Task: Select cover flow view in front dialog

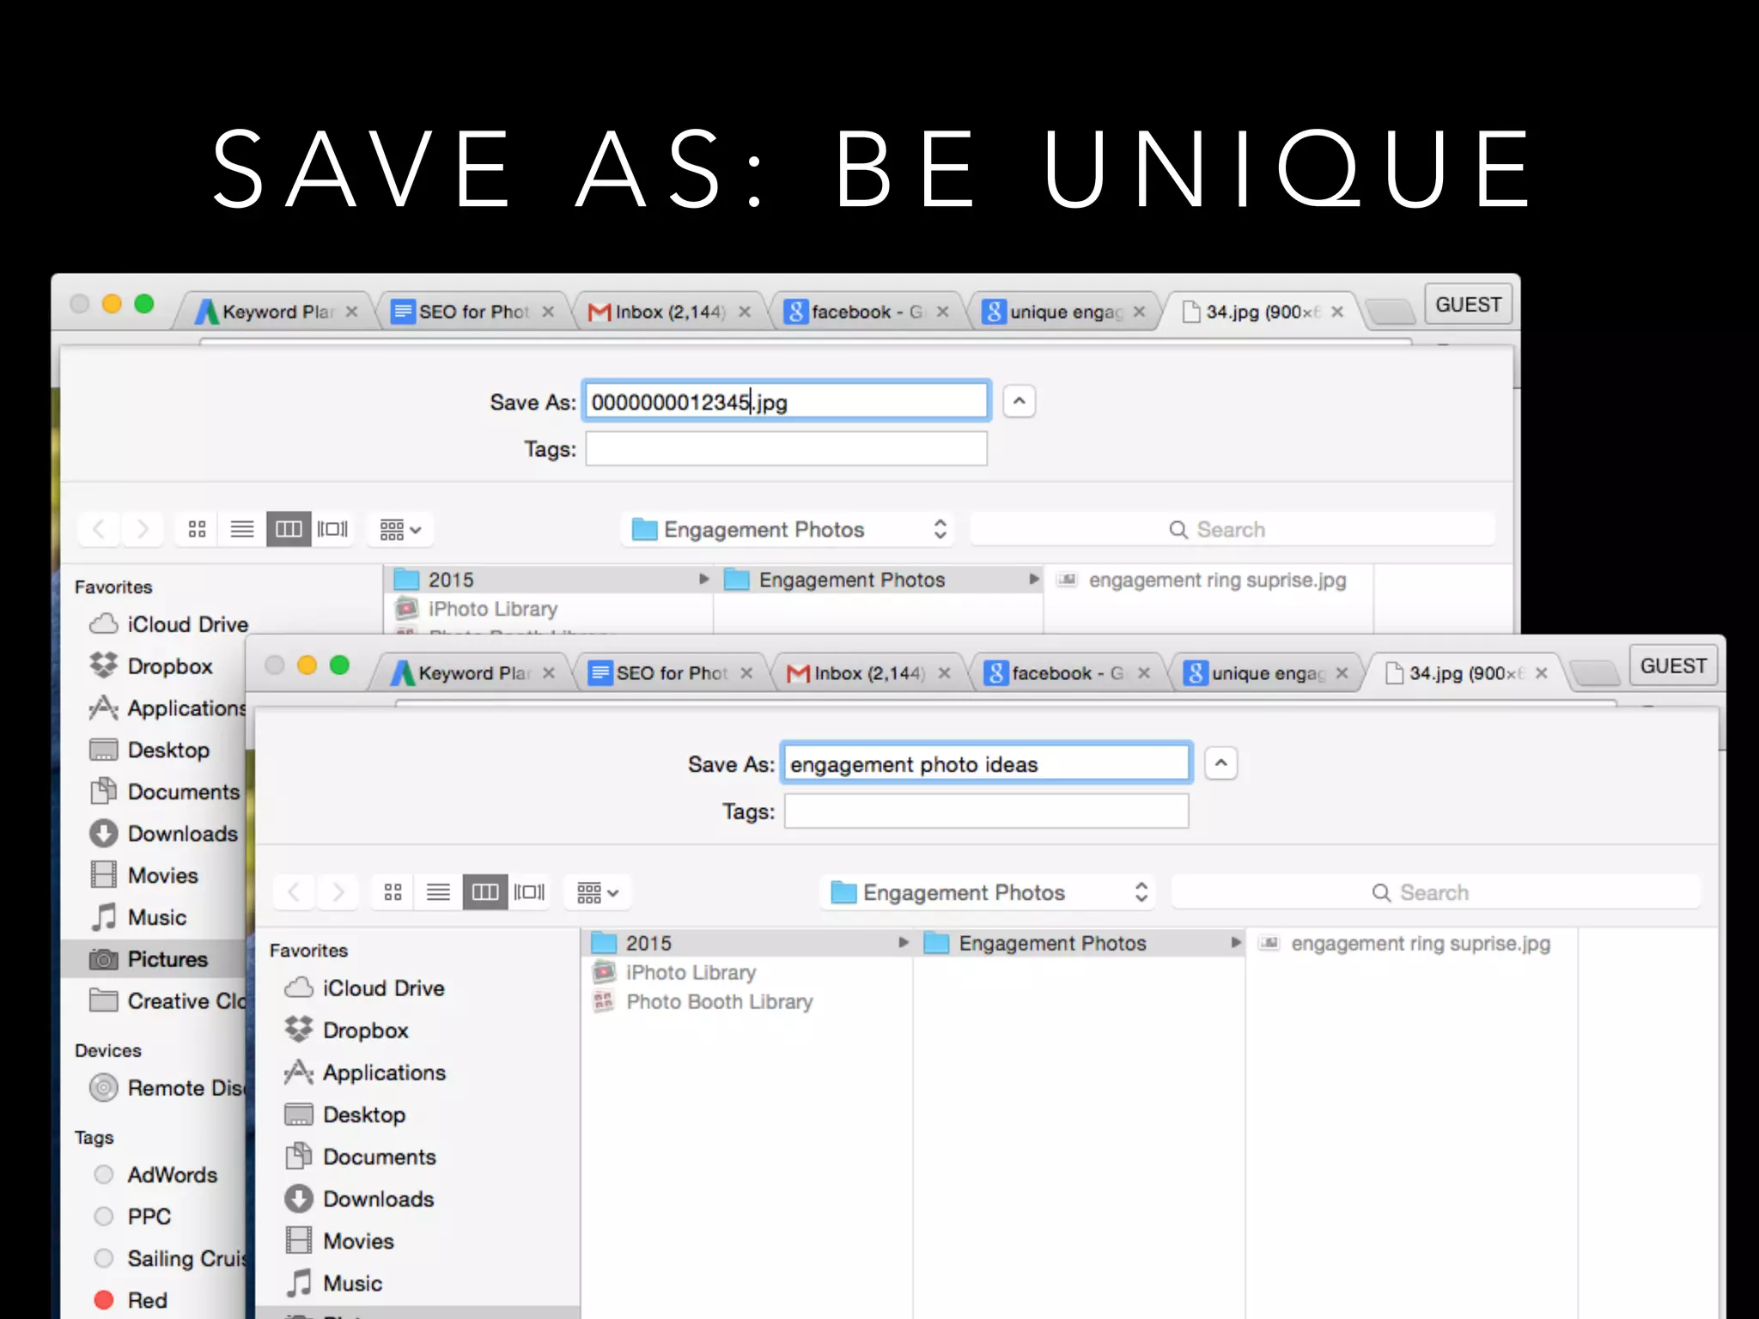Action: pos(529,892)
